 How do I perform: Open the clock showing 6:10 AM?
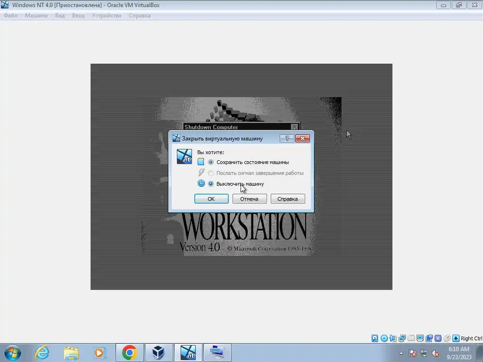[x=459, y=353]
